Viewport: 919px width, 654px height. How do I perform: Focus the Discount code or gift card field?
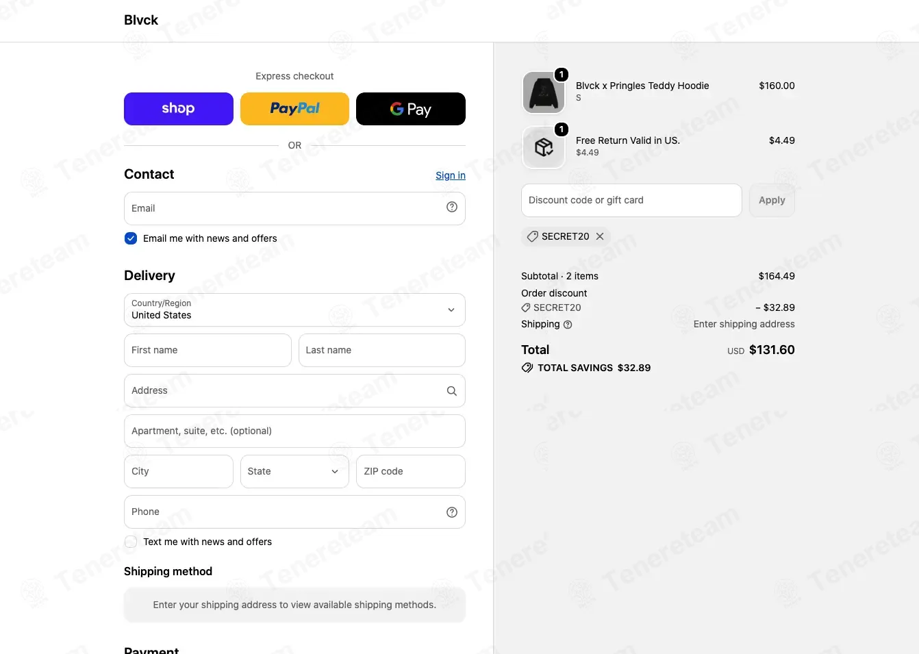coord(631,200)
